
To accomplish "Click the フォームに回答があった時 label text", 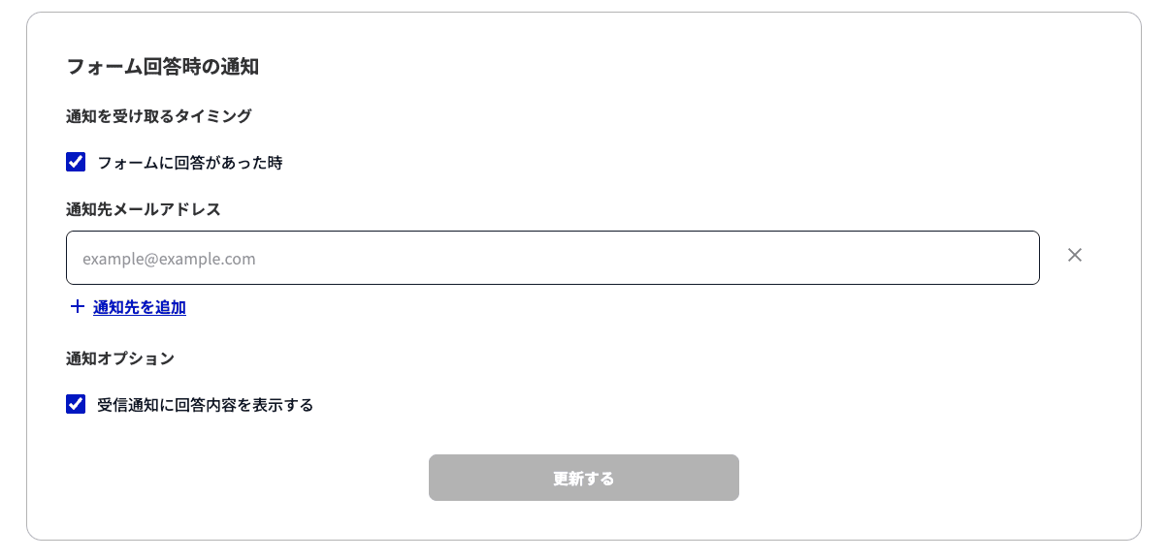I will click(x=190, y=163).
